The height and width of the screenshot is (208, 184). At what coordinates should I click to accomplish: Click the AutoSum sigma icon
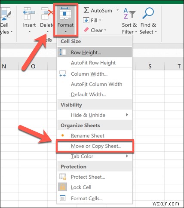tap(86, 10)
